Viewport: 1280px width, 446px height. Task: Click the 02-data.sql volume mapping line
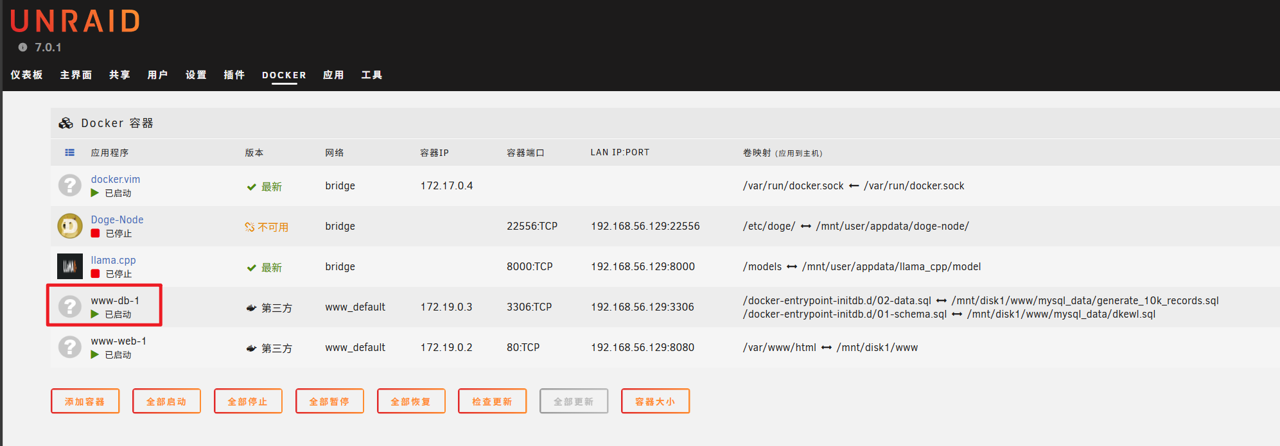pyautogui.click(x=981, y=301)
